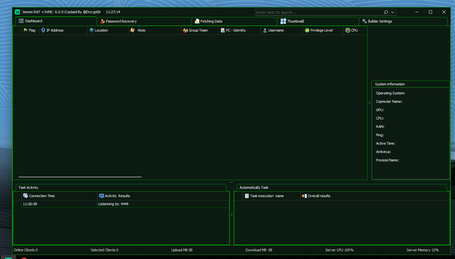Expand the right side panel chevron
This screenshot has height=259, width=455.
pyautogui.click(x=369, y=102)
